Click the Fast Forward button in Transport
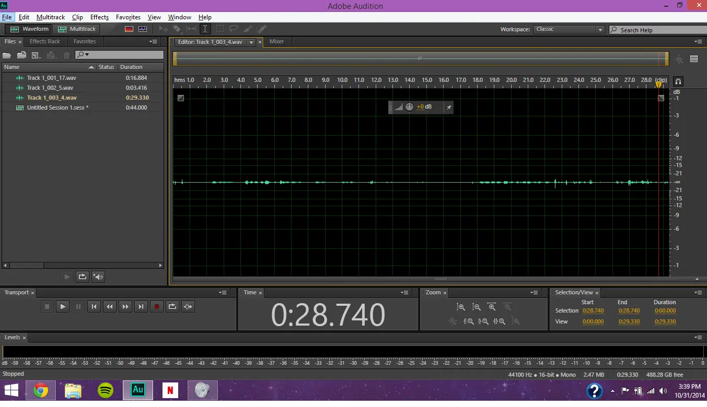The width and height of the screenshot is (707, 407). [125, 307]
